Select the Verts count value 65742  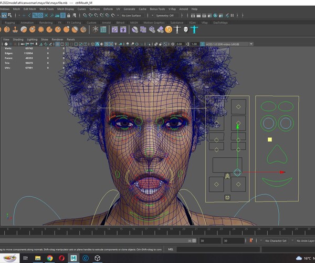tap(29, 48)
